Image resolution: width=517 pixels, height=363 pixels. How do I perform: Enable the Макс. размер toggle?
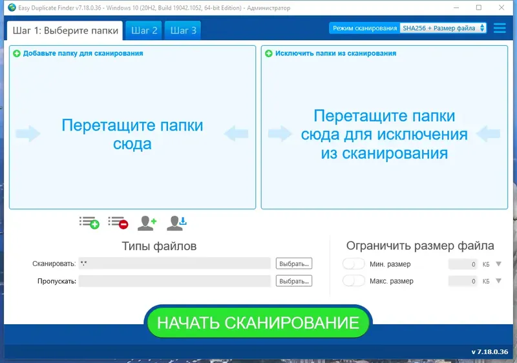click(x=353, y=281)
